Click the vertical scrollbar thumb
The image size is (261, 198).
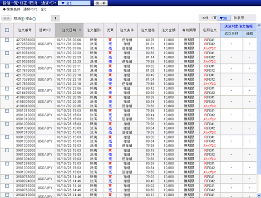(259, 101)
